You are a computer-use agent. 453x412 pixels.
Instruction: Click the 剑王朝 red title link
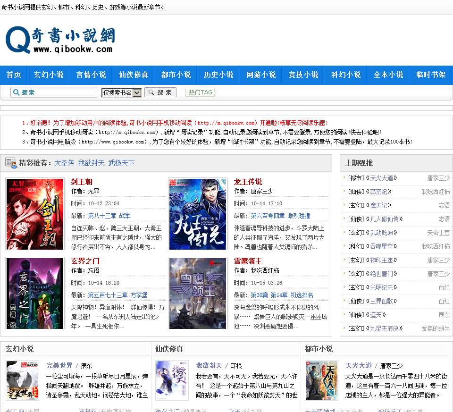(x=82, y=182)
